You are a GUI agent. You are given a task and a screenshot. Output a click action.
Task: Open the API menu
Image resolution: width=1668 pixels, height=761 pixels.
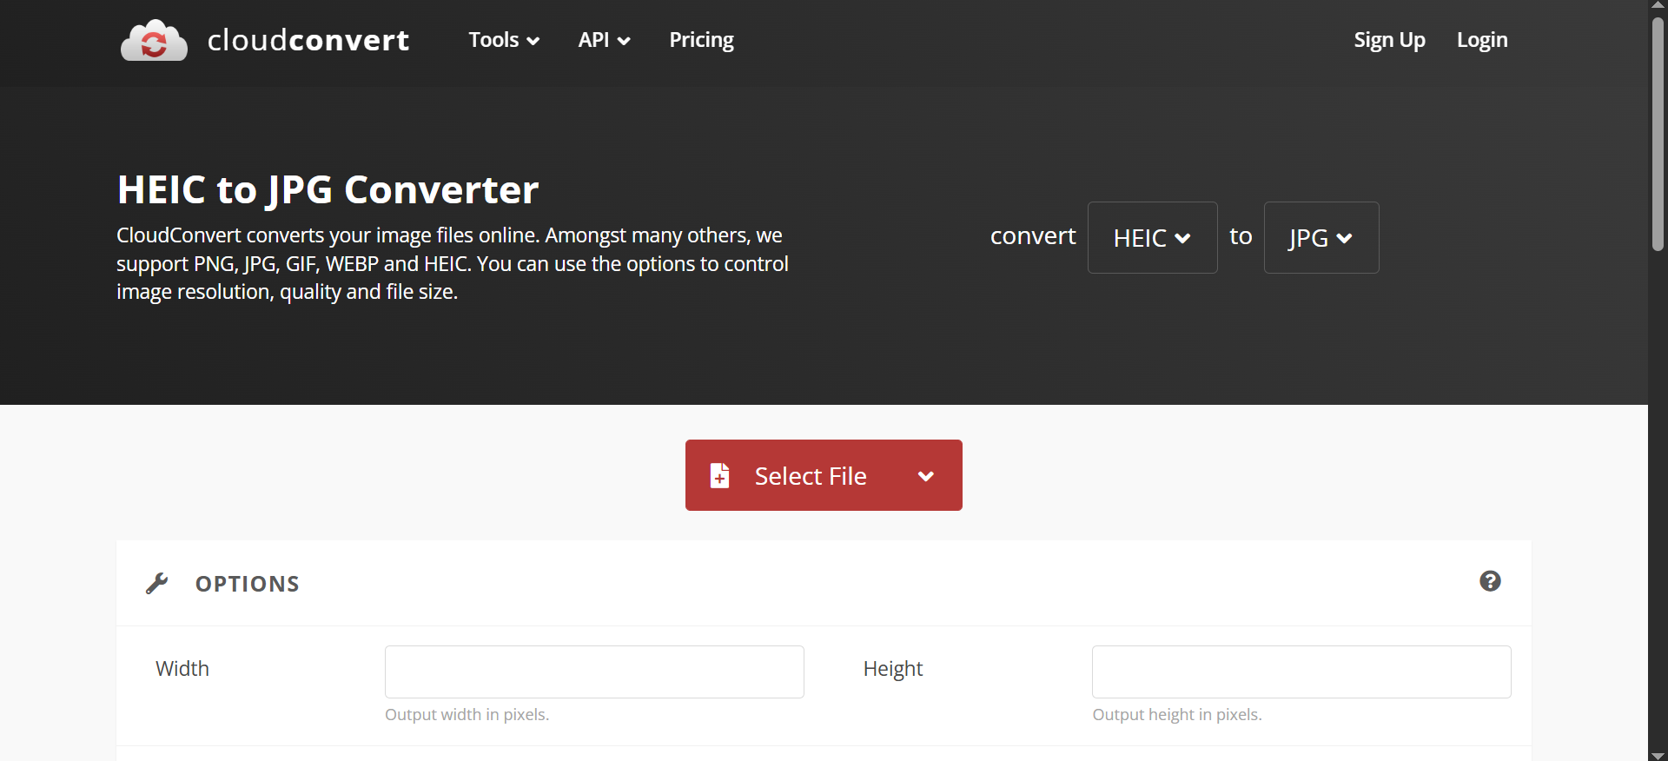604,40
